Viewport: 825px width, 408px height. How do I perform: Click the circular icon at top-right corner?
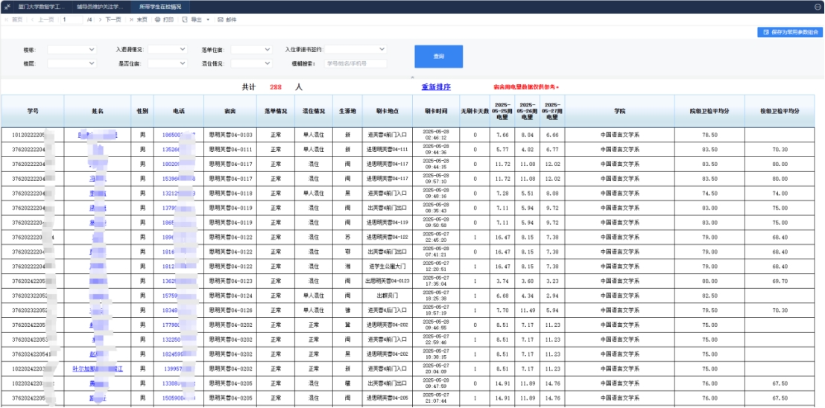point(818,6)
